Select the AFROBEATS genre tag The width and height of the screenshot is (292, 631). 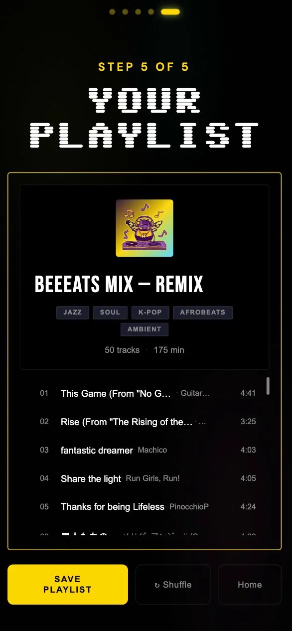203,313
